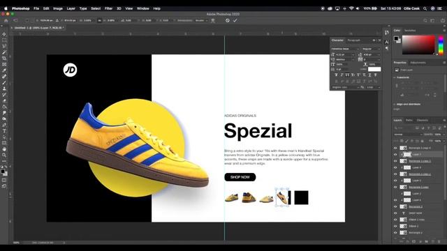Select the Zoom tool
Viewport: 447px width, 251px height.
4,155
